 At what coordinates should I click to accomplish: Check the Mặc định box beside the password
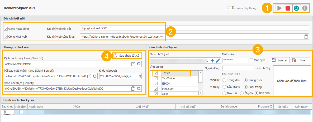coord(252,60)
